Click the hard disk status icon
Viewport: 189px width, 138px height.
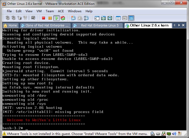(x=158, y=134)
